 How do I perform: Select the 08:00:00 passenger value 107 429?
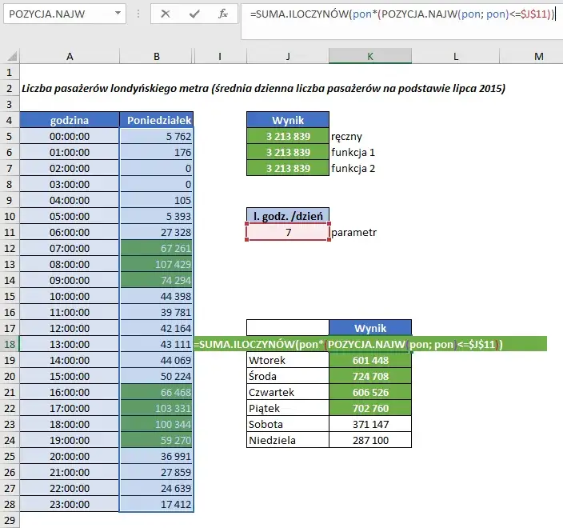[156, 264]
